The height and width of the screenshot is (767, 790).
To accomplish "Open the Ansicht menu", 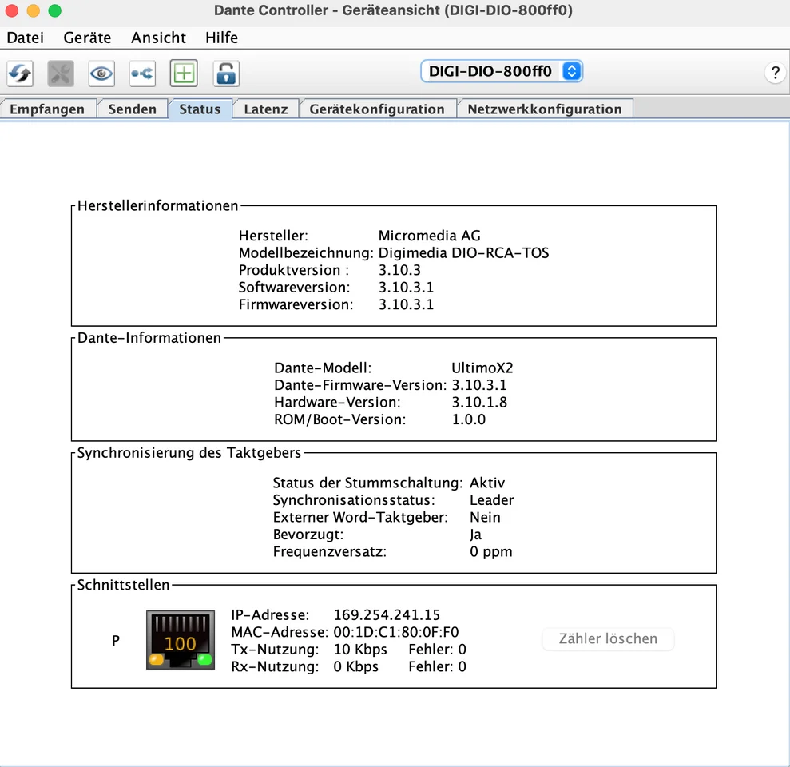I will [158, 38].
